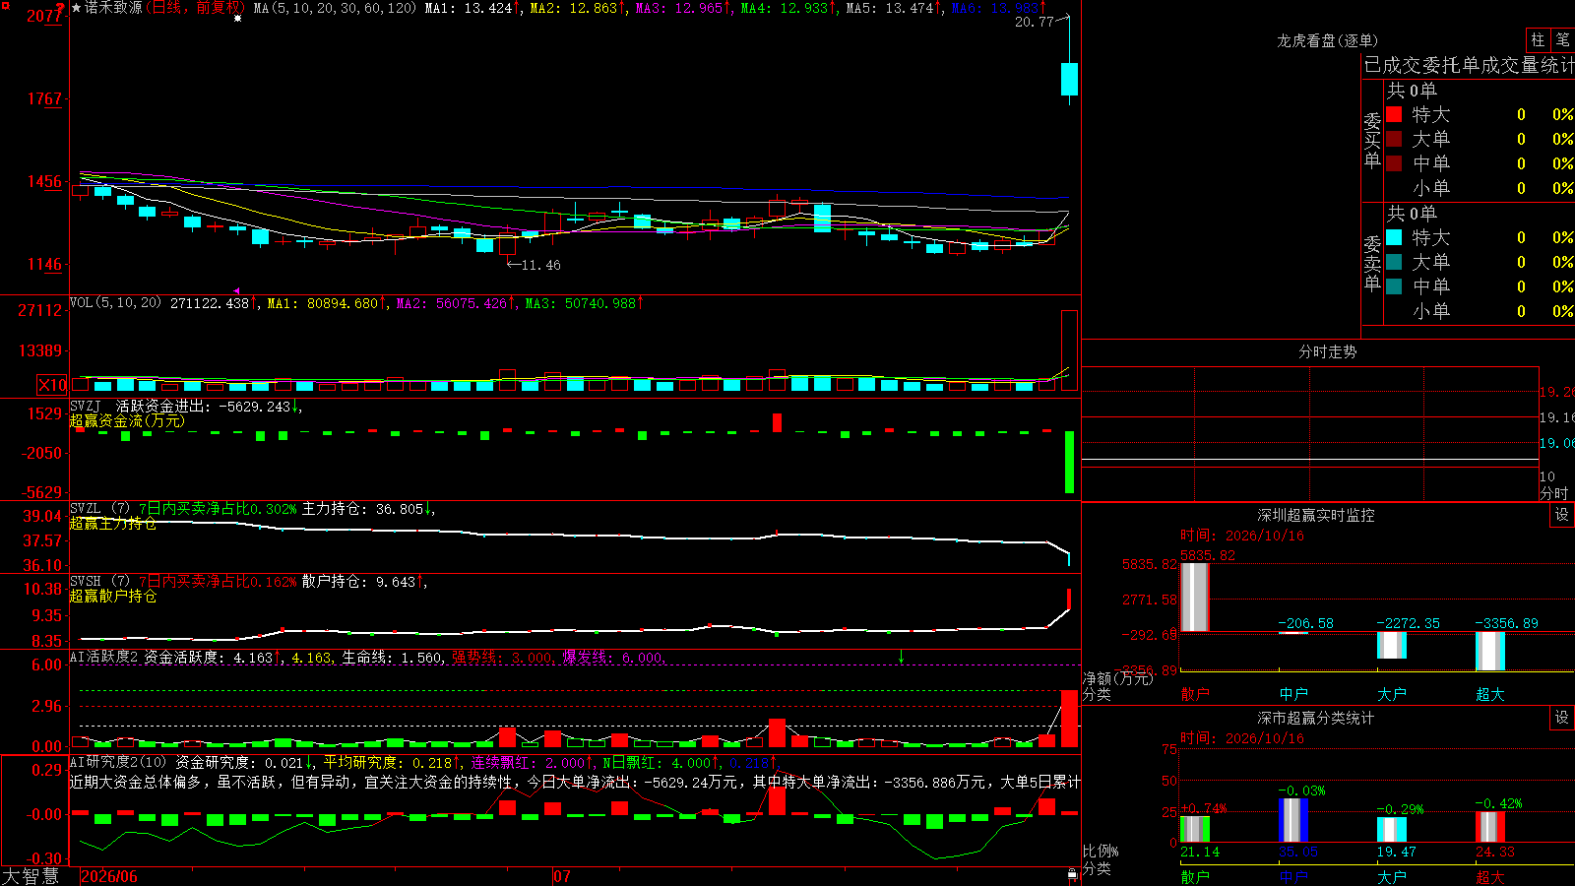Viewport: 1575px width, 886px height.
Task: Click the teal 中单 sell-order swatch
Action: pos(1394,286)
